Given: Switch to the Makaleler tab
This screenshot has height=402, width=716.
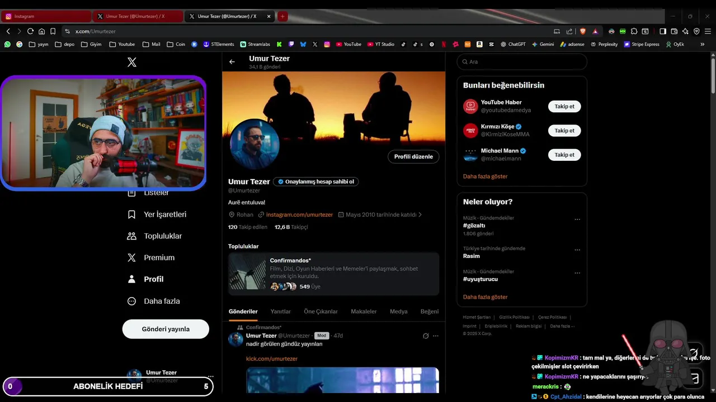Looking at the screenshot, I should [x=364, y=312].
